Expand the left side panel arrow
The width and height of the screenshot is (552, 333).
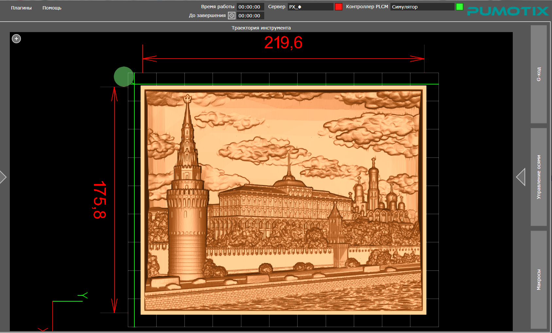click(3, 177)
